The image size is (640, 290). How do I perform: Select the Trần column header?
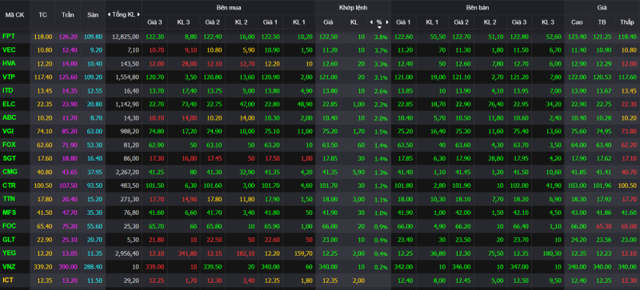[x=68, y=14]
